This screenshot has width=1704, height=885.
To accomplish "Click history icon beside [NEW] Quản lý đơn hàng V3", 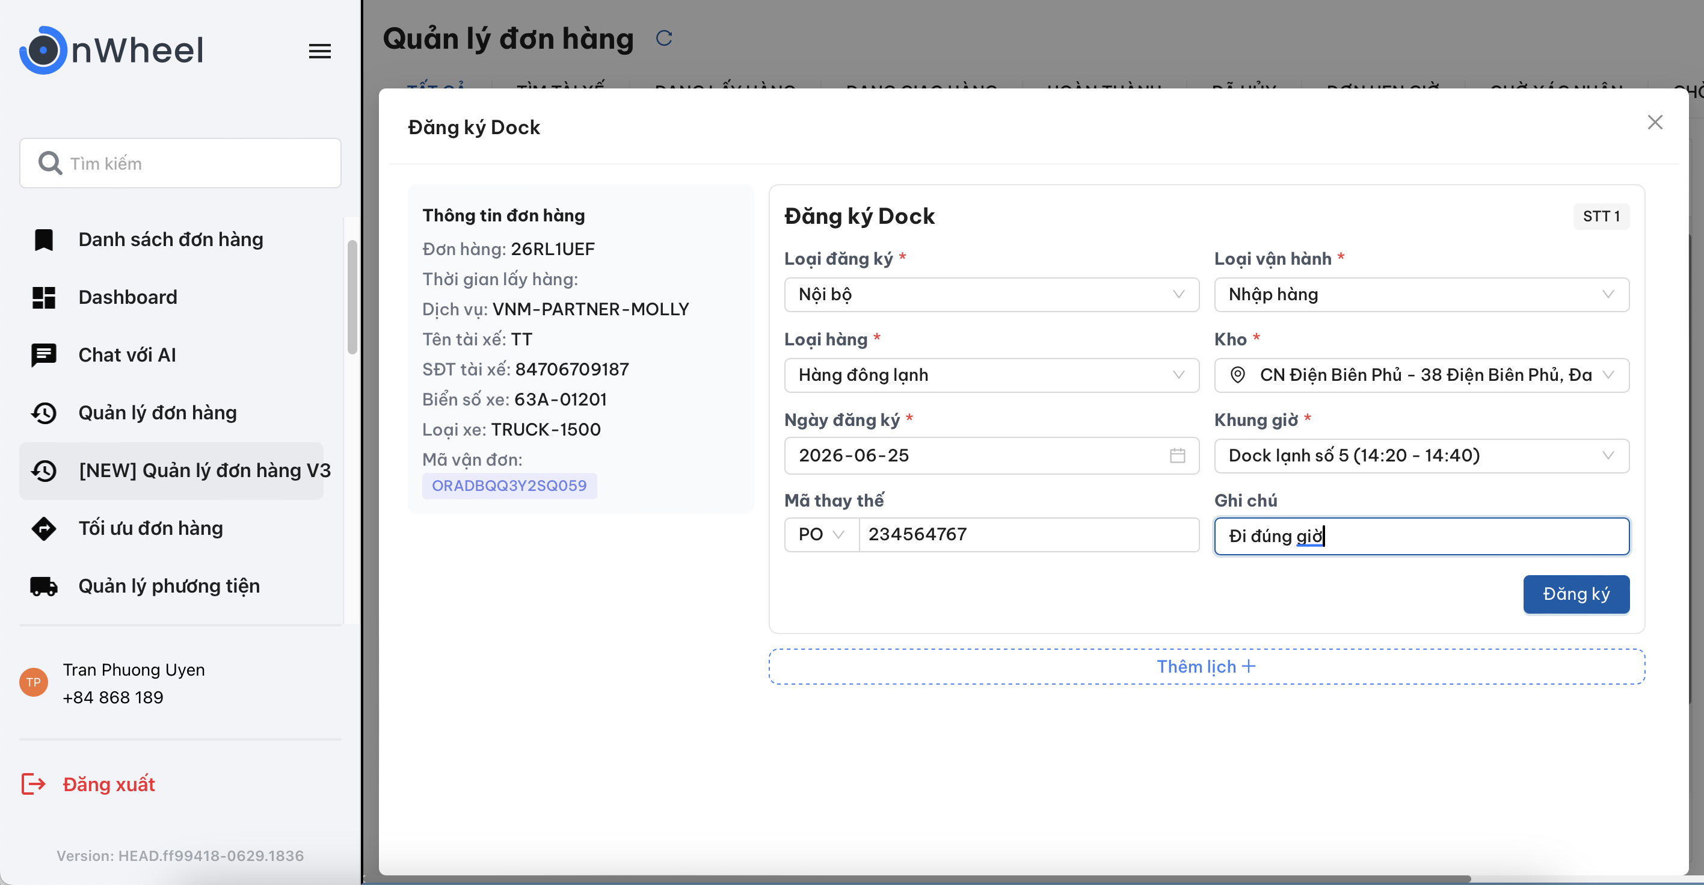I will tap(44, 471).
